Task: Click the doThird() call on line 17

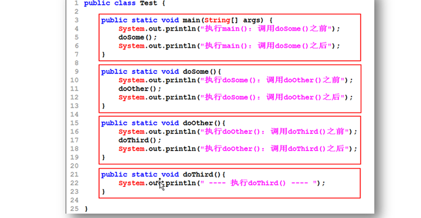Action: pos(140,140)
